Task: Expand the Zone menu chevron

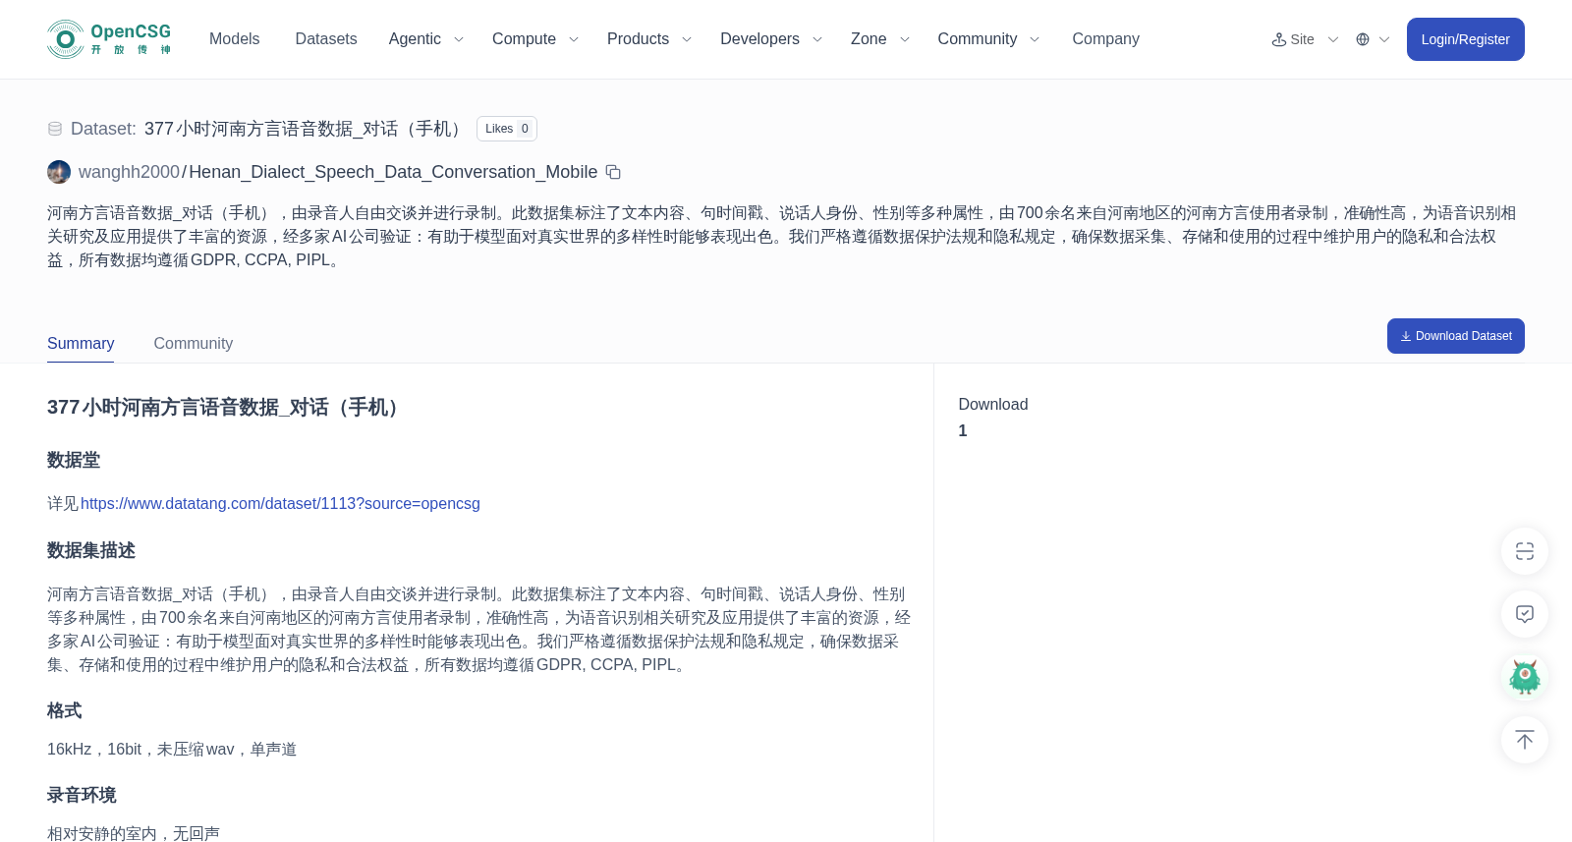Action: pos(905,39)
